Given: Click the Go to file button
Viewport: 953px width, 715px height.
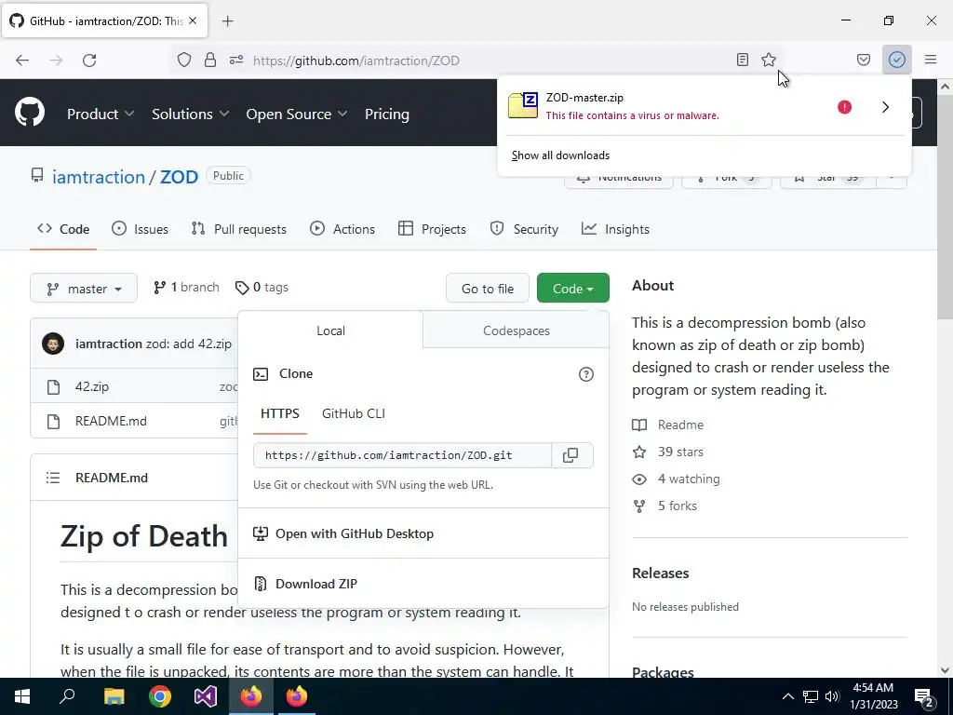Looking at the screenshot, I should (488, 289).
